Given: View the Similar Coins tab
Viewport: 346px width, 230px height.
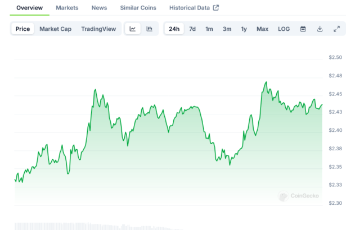Looking at the screenshot, I should point(138,8).
